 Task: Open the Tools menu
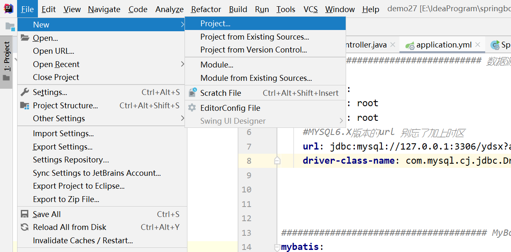pos(286,9)
